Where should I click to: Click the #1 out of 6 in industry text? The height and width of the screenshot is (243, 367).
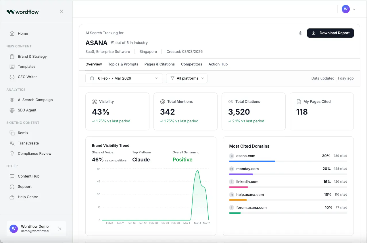point(129,43)
